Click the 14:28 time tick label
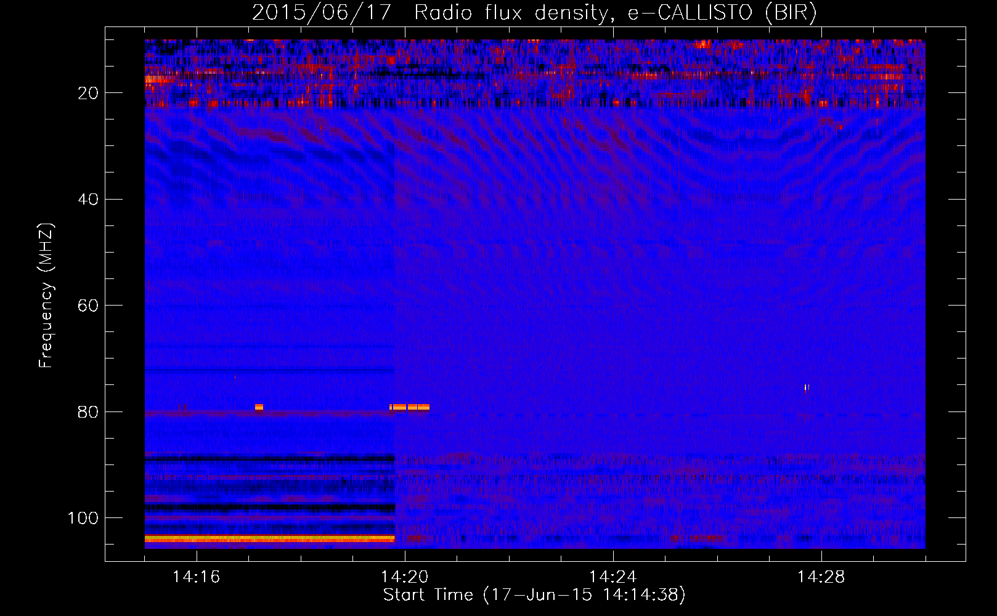Image resolution: width=997 pixels, height=616 pixels. click(x=821, y=577)
